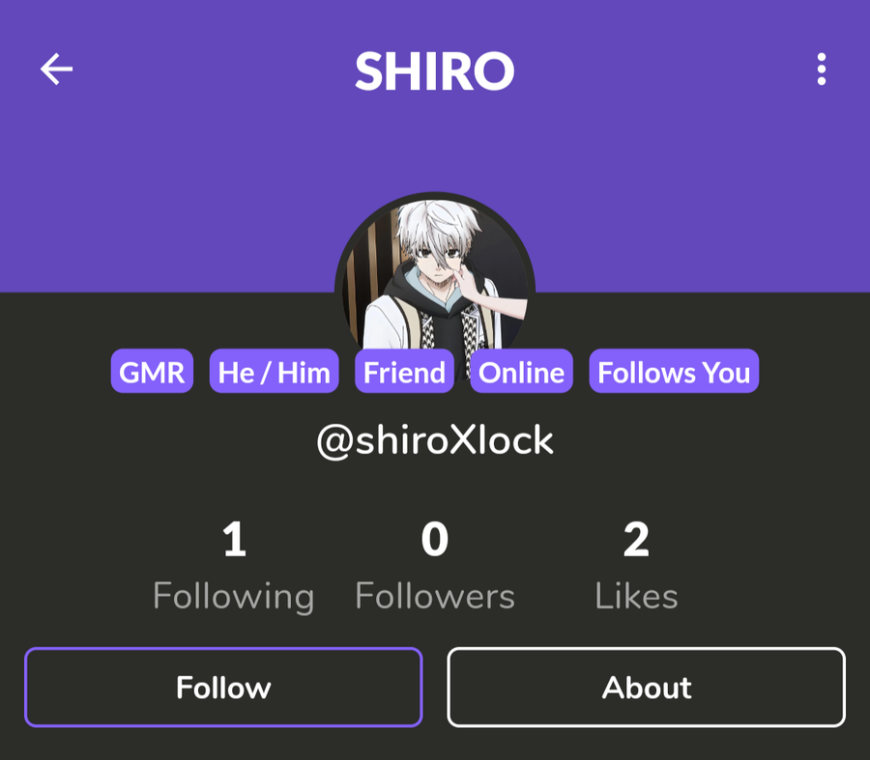
Task: Click the Follow button
Action: [223, 688]
